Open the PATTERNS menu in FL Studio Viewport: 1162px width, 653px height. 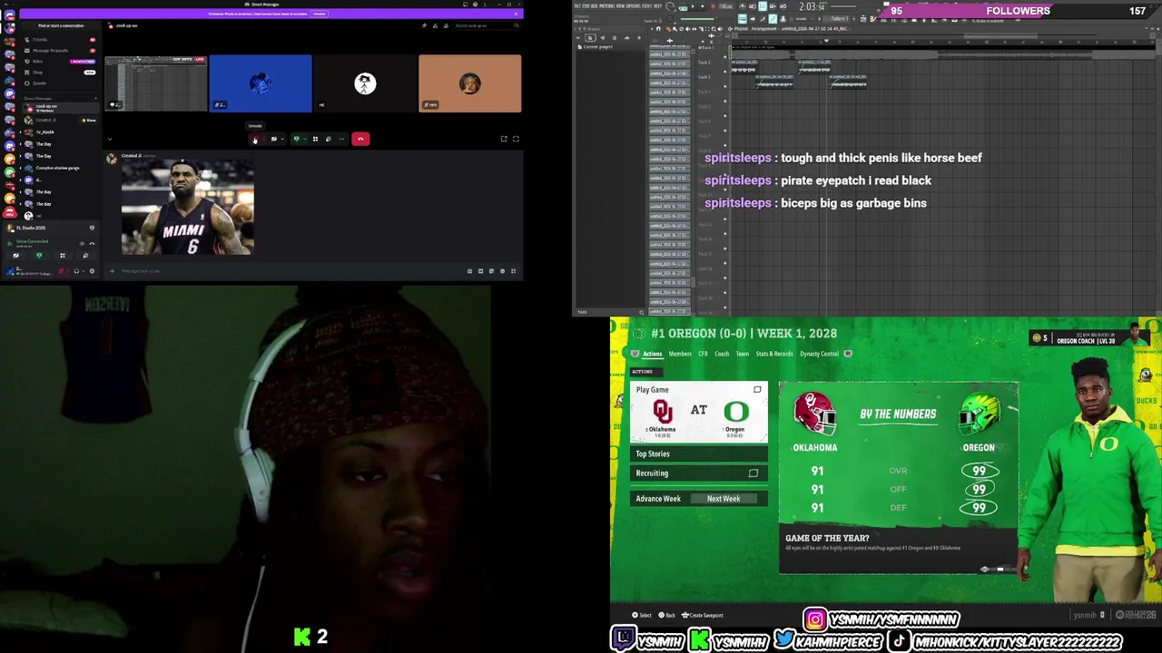pyautogui.click(x=606, y=6)
